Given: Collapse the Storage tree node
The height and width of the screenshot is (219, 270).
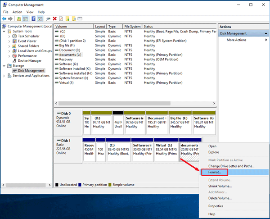Looking at the screenshot, I should pos(4,66).
